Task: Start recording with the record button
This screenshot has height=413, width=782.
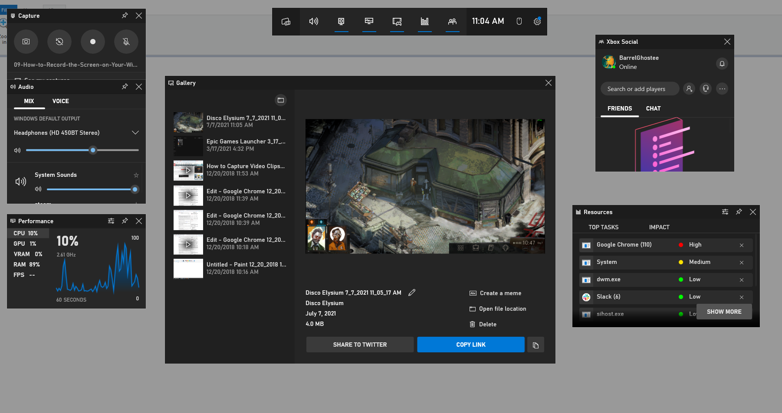Action: [x=92, y=42]
